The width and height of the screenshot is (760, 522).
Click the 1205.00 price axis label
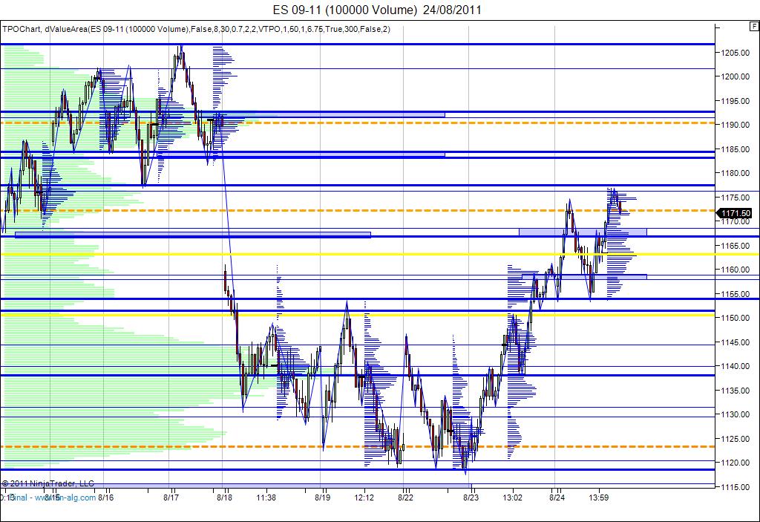coord(736,53)
